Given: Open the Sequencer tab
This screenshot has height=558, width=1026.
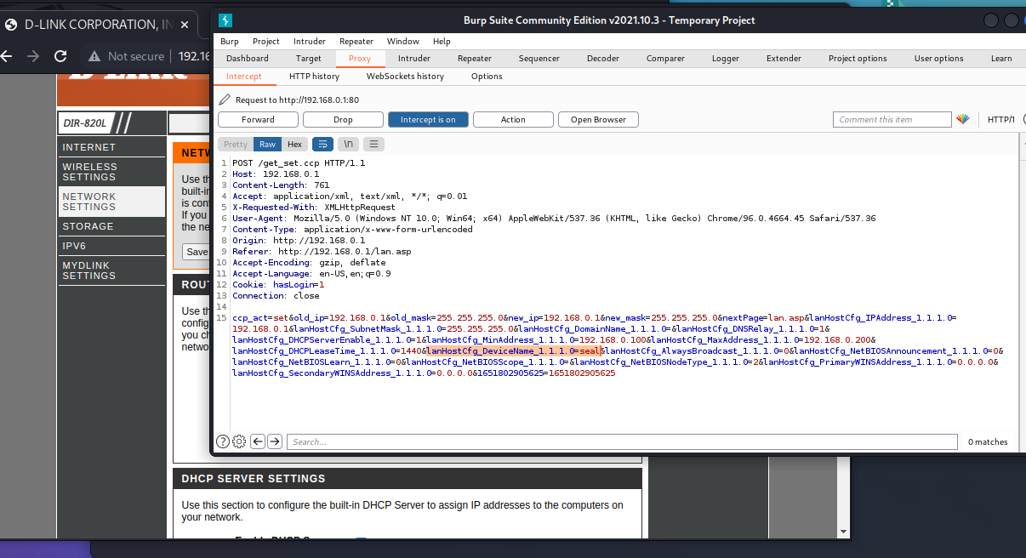Looking at the screenshot, I should point(539,59).
